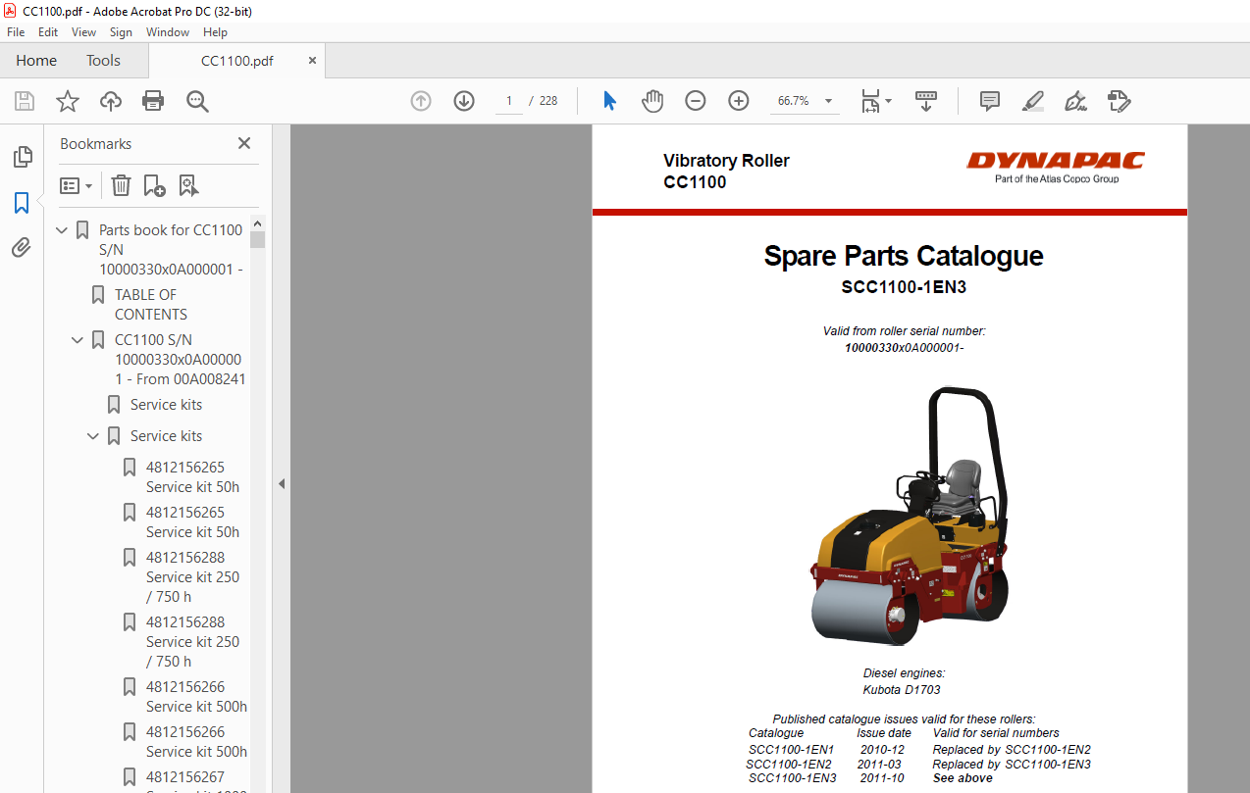Collapse the second Service kits bookmark
This screenshot has height=793, width=1250.
(94, 436)
